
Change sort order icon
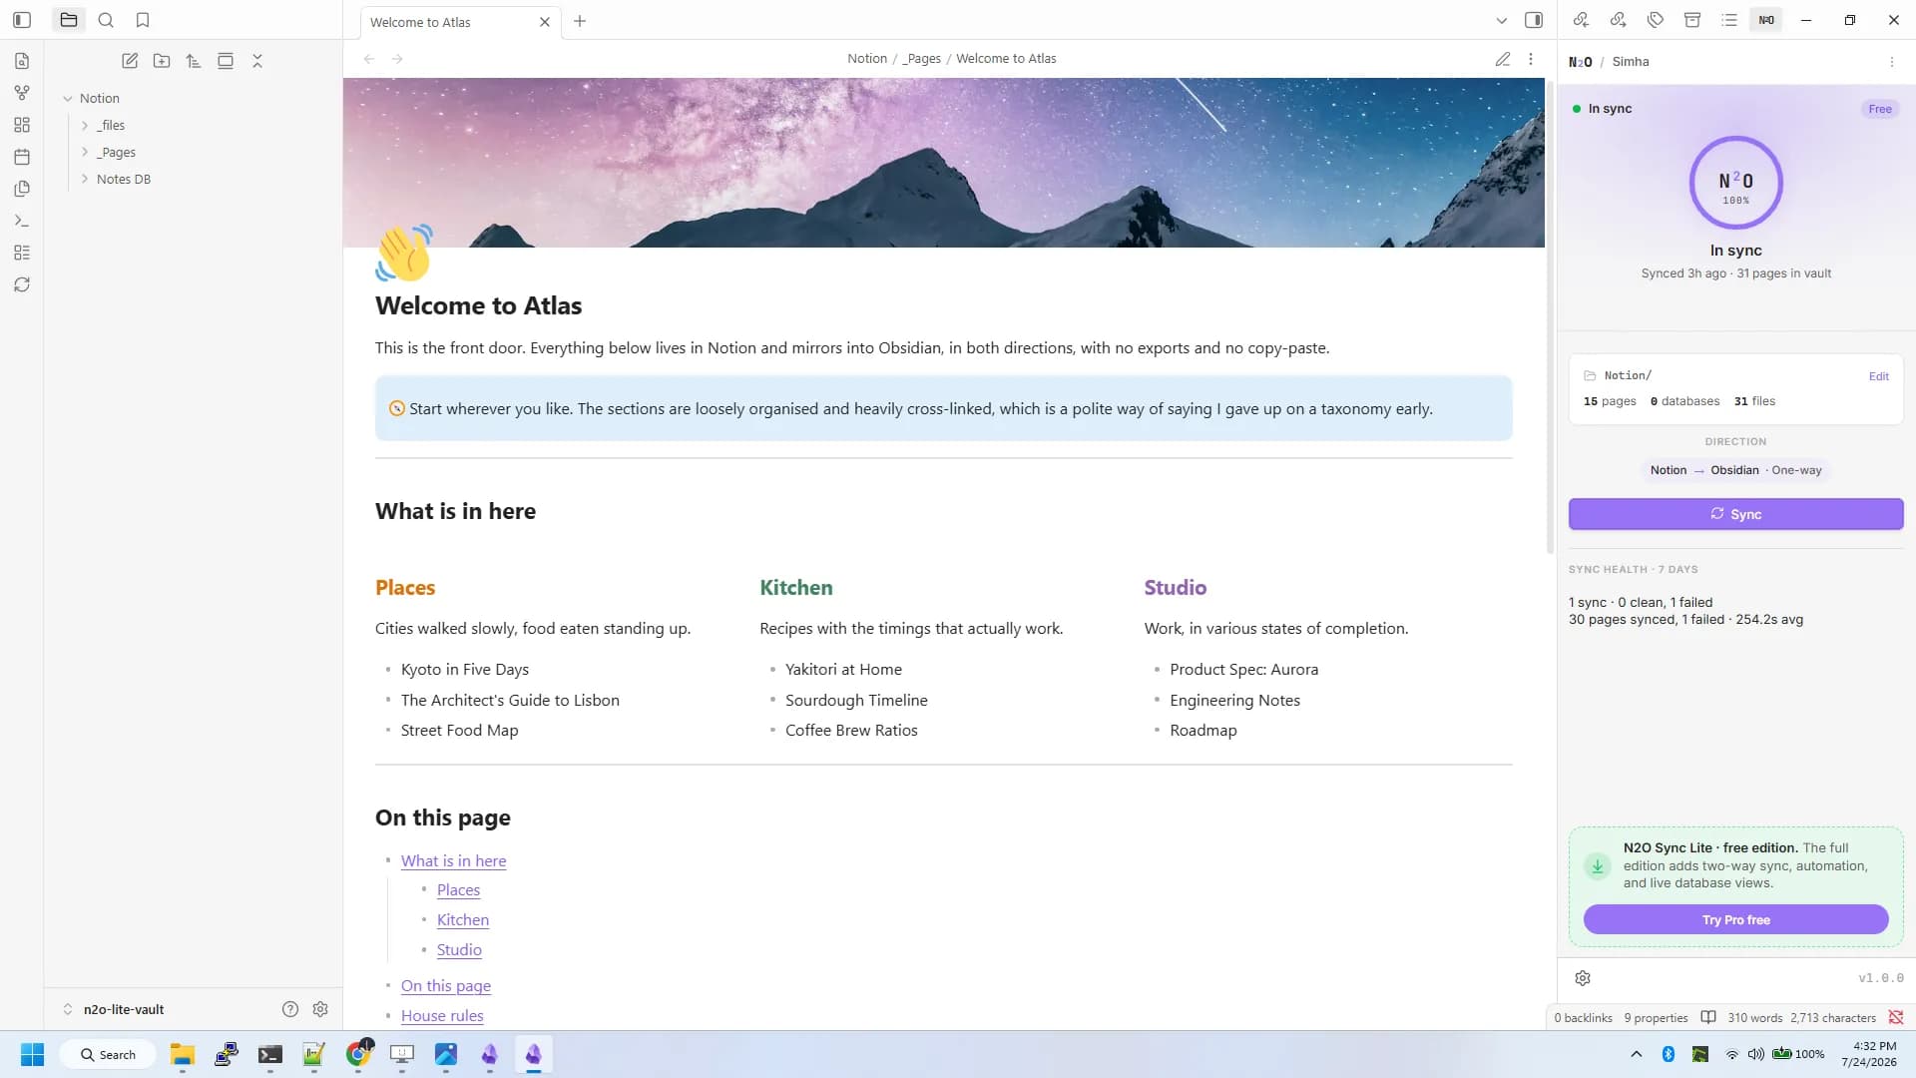(194, 61)
